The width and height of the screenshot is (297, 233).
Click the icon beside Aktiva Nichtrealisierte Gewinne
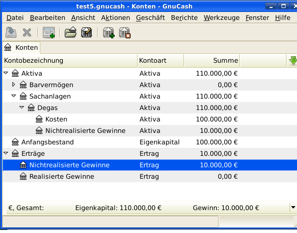(x=39, y=130)
